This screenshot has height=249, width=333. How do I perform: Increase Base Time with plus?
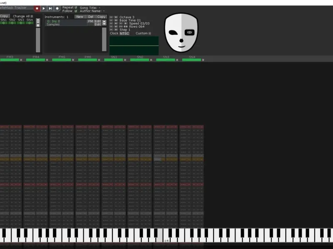(x=116, y=20)
